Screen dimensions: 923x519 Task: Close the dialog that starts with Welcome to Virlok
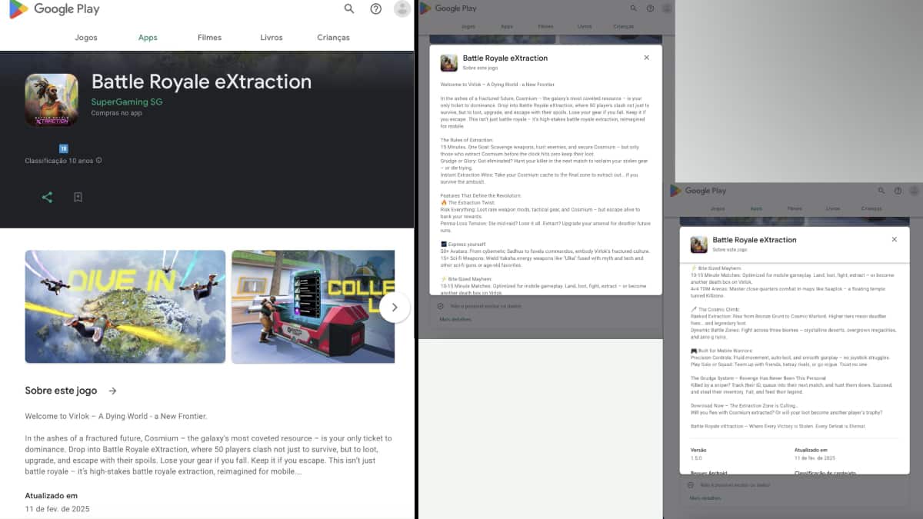click(x=646, y=58)
